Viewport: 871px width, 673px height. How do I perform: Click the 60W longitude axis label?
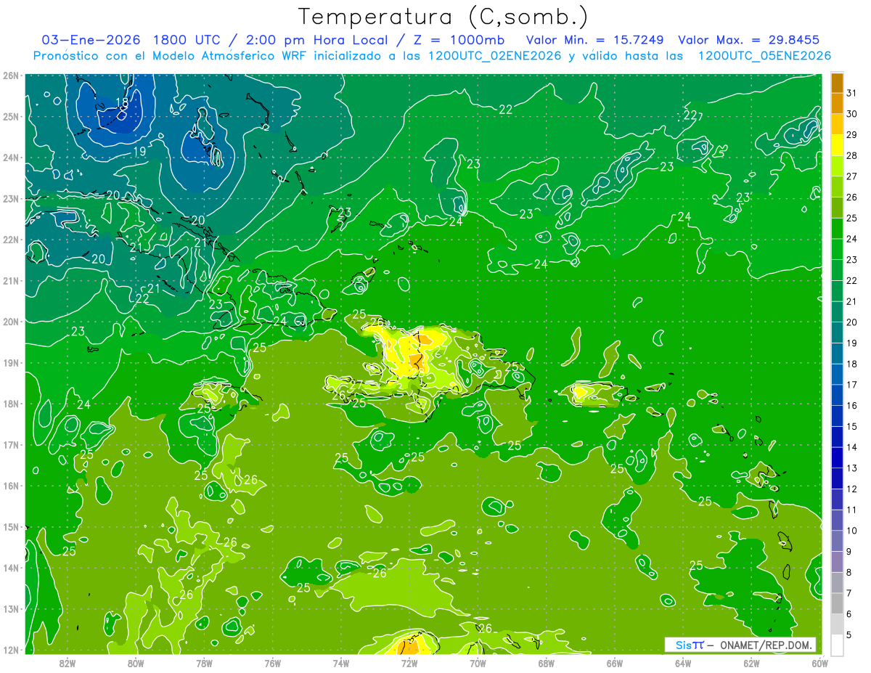(819, 663)
